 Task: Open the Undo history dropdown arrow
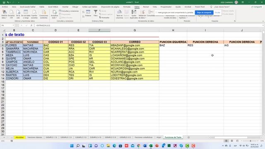point(10,2)
